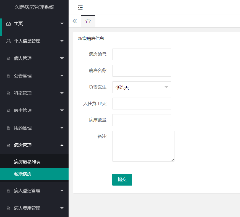The width and height of the screenshot is (240, 217).
Task: Open the home tab icon
Action: coord(88,21)
